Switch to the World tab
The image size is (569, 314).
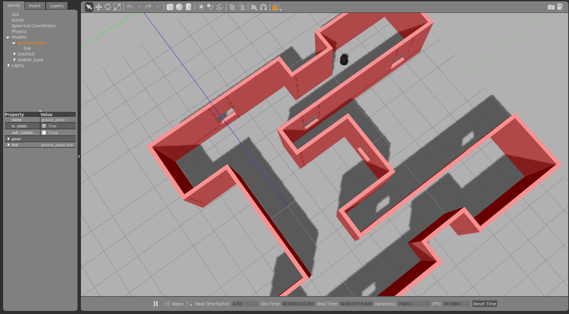click(14, 5)
